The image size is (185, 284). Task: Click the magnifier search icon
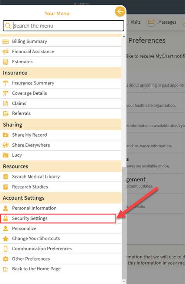click(8, 26)
